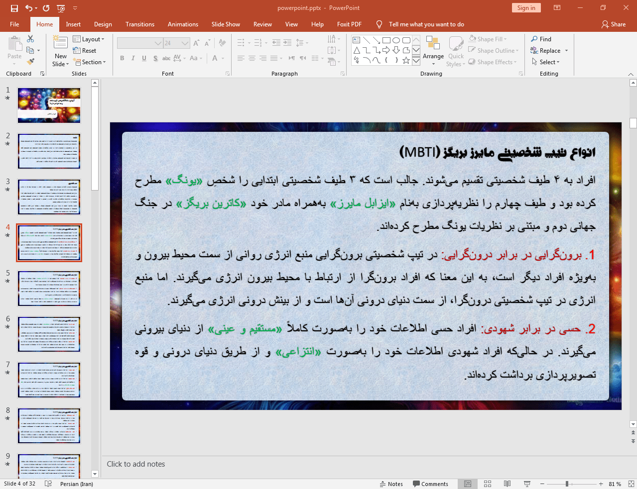Adjust the zoom slider handle
637x489 pixels.
[567, 484]
